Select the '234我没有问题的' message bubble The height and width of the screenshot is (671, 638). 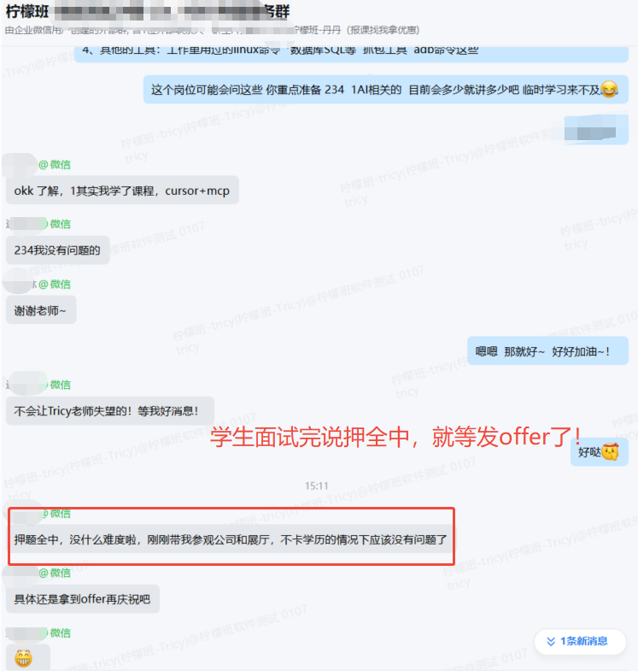point(58,250)
